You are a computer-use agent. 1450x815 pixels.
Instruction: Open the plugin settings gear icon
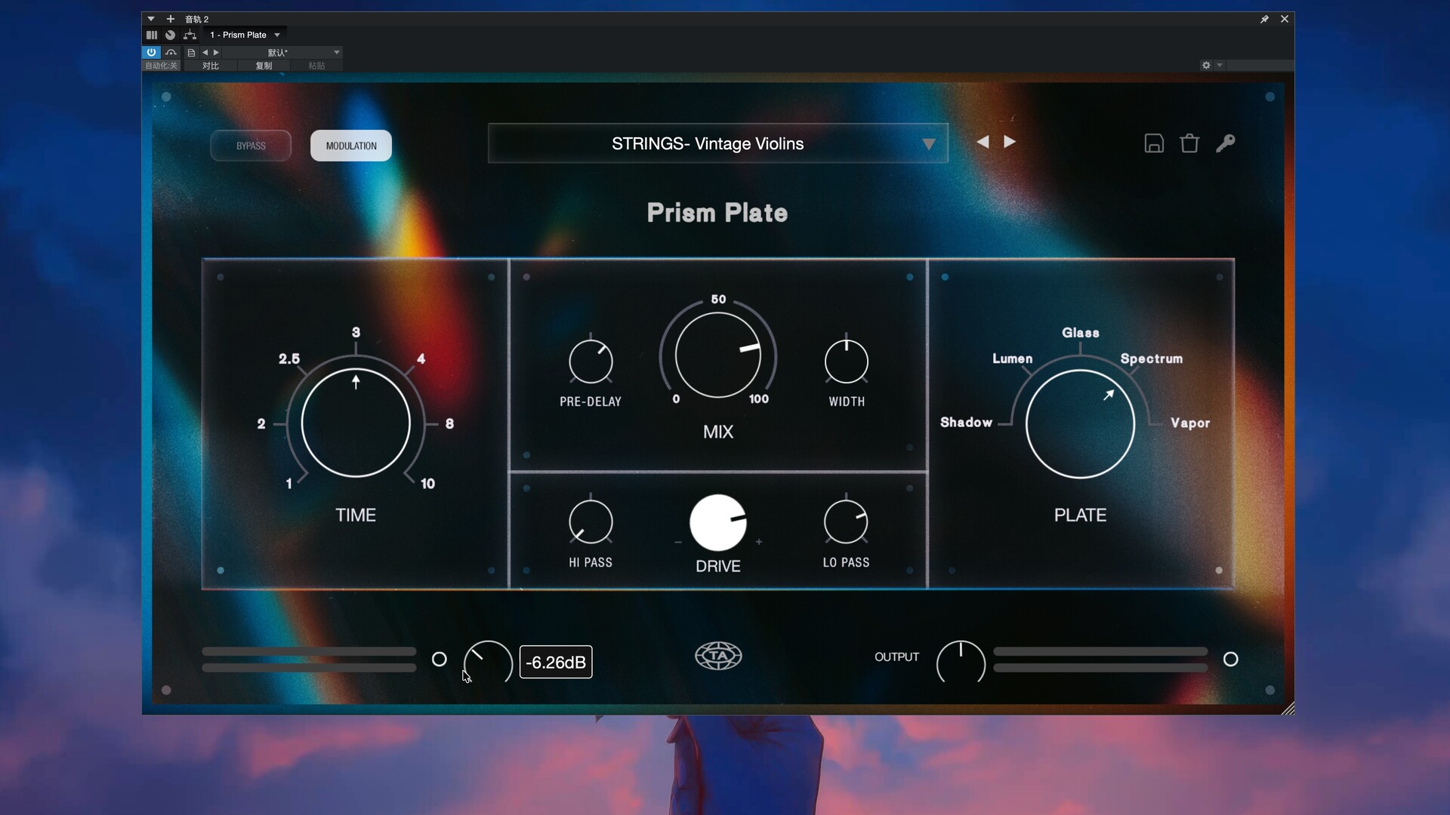(1206, 66)
